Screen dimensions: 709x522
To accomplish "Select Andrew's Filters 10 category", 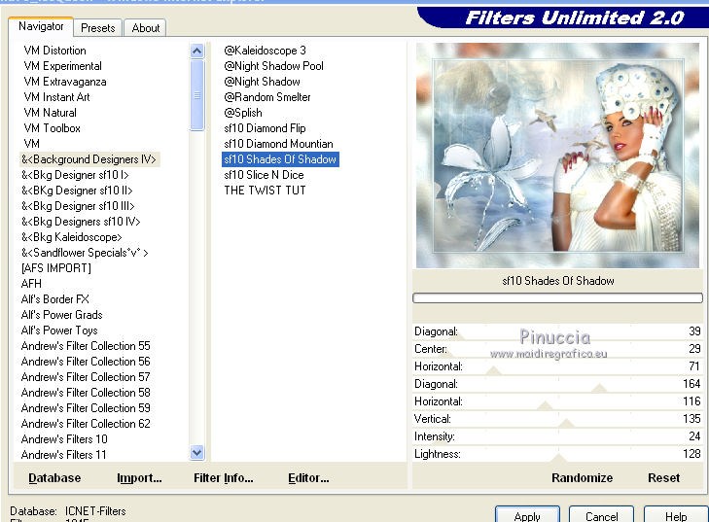I will pos(64,439).
